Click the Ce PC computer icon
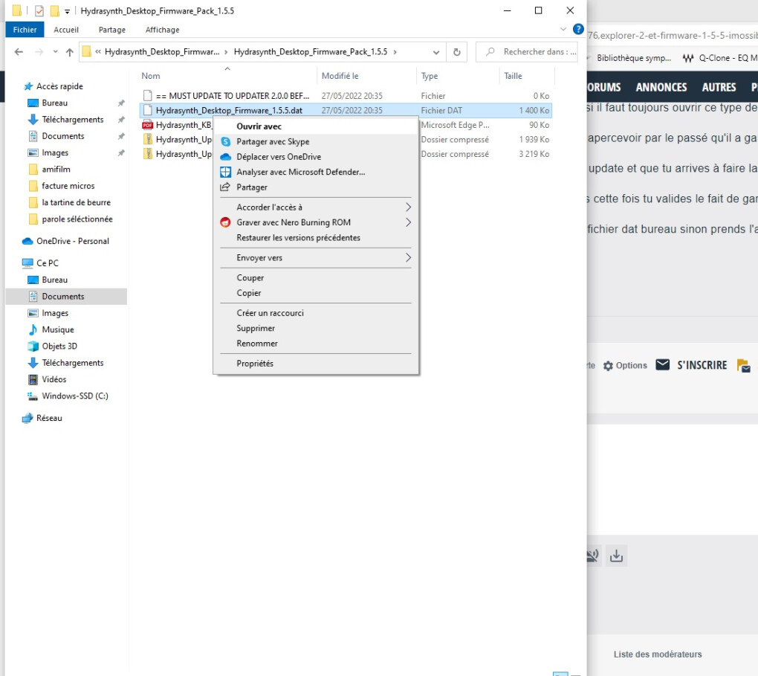 [27, 263]
